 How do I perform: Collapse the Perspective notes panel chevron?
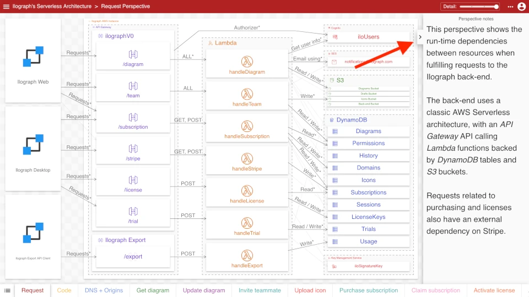point(420,37)
